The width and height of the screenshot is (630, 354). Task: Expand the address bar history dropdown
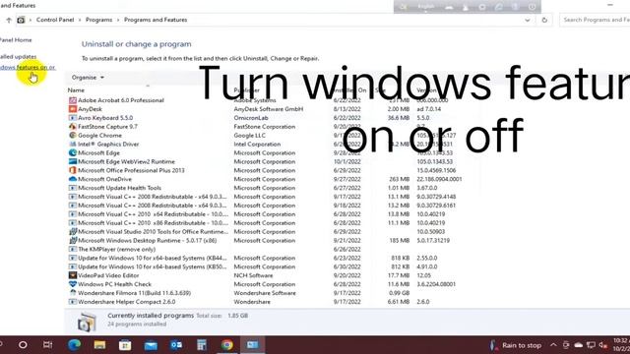[x=528, y=20]
